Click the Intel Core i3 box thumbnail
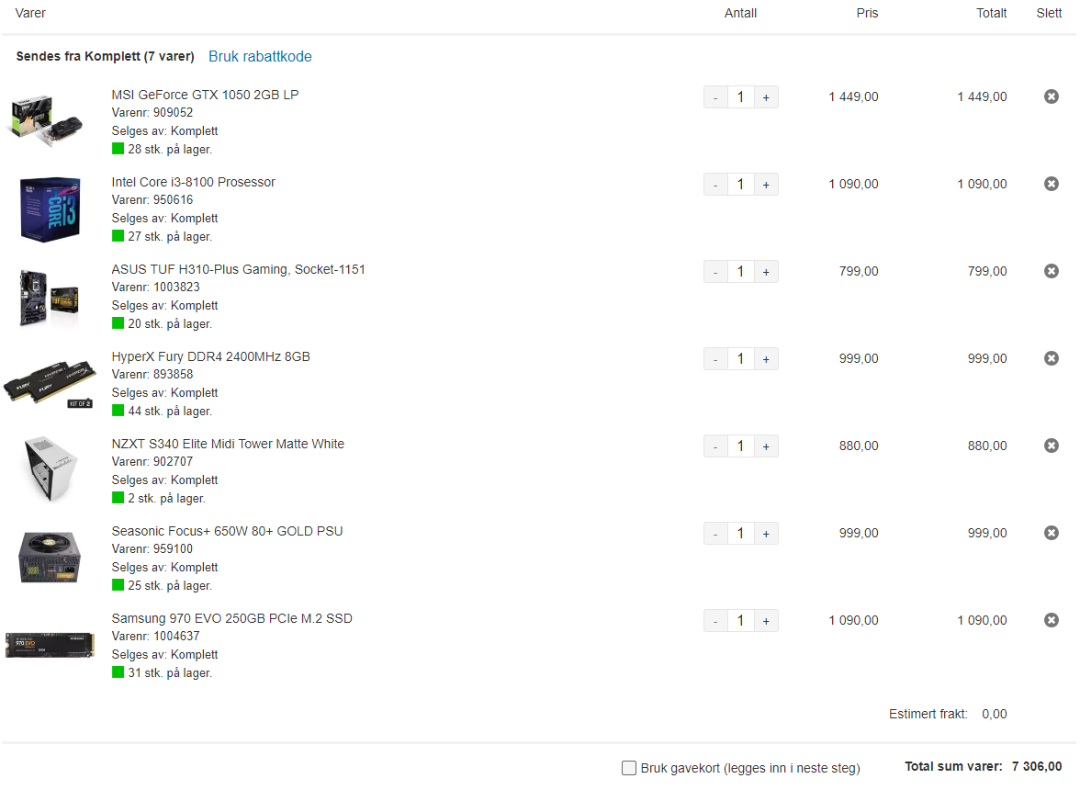 [x=50, y=209]
